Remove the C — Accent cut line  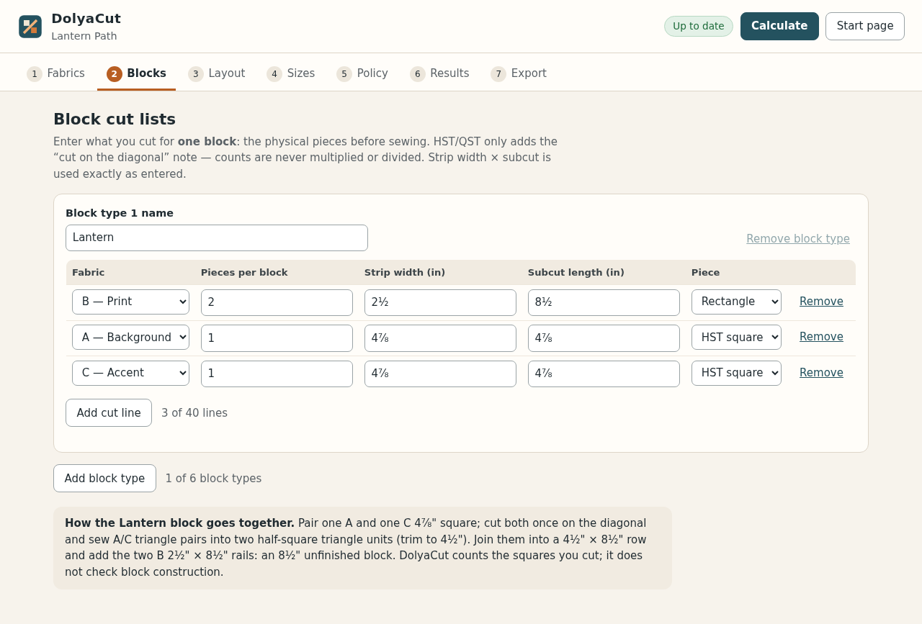821,373
